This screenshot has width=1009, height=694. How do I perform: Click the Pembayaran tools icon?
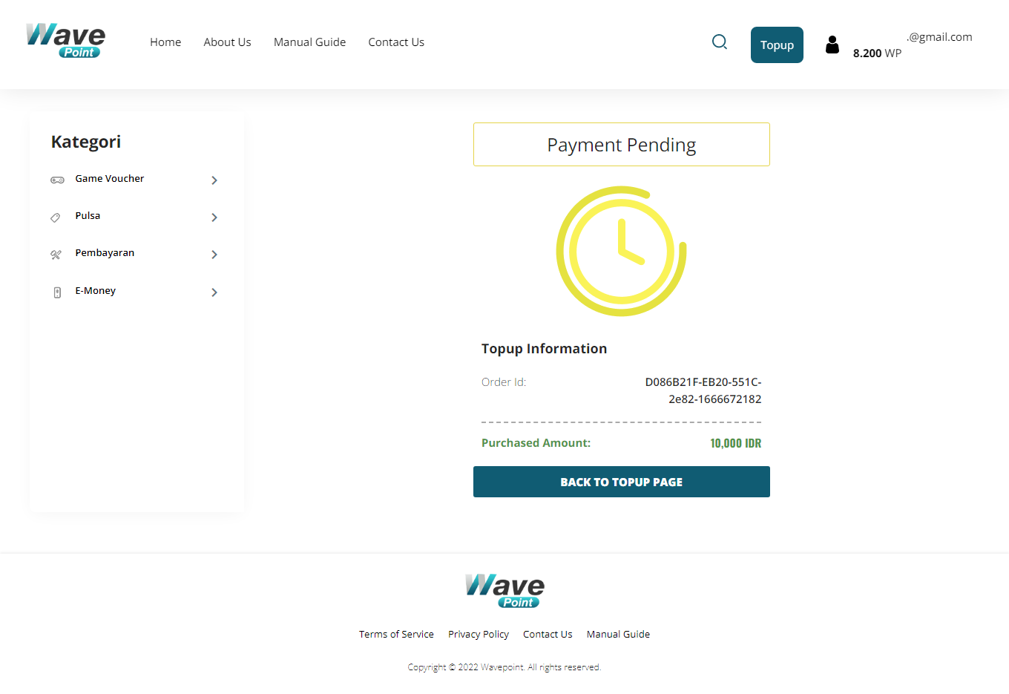click(x=56, y=255)
